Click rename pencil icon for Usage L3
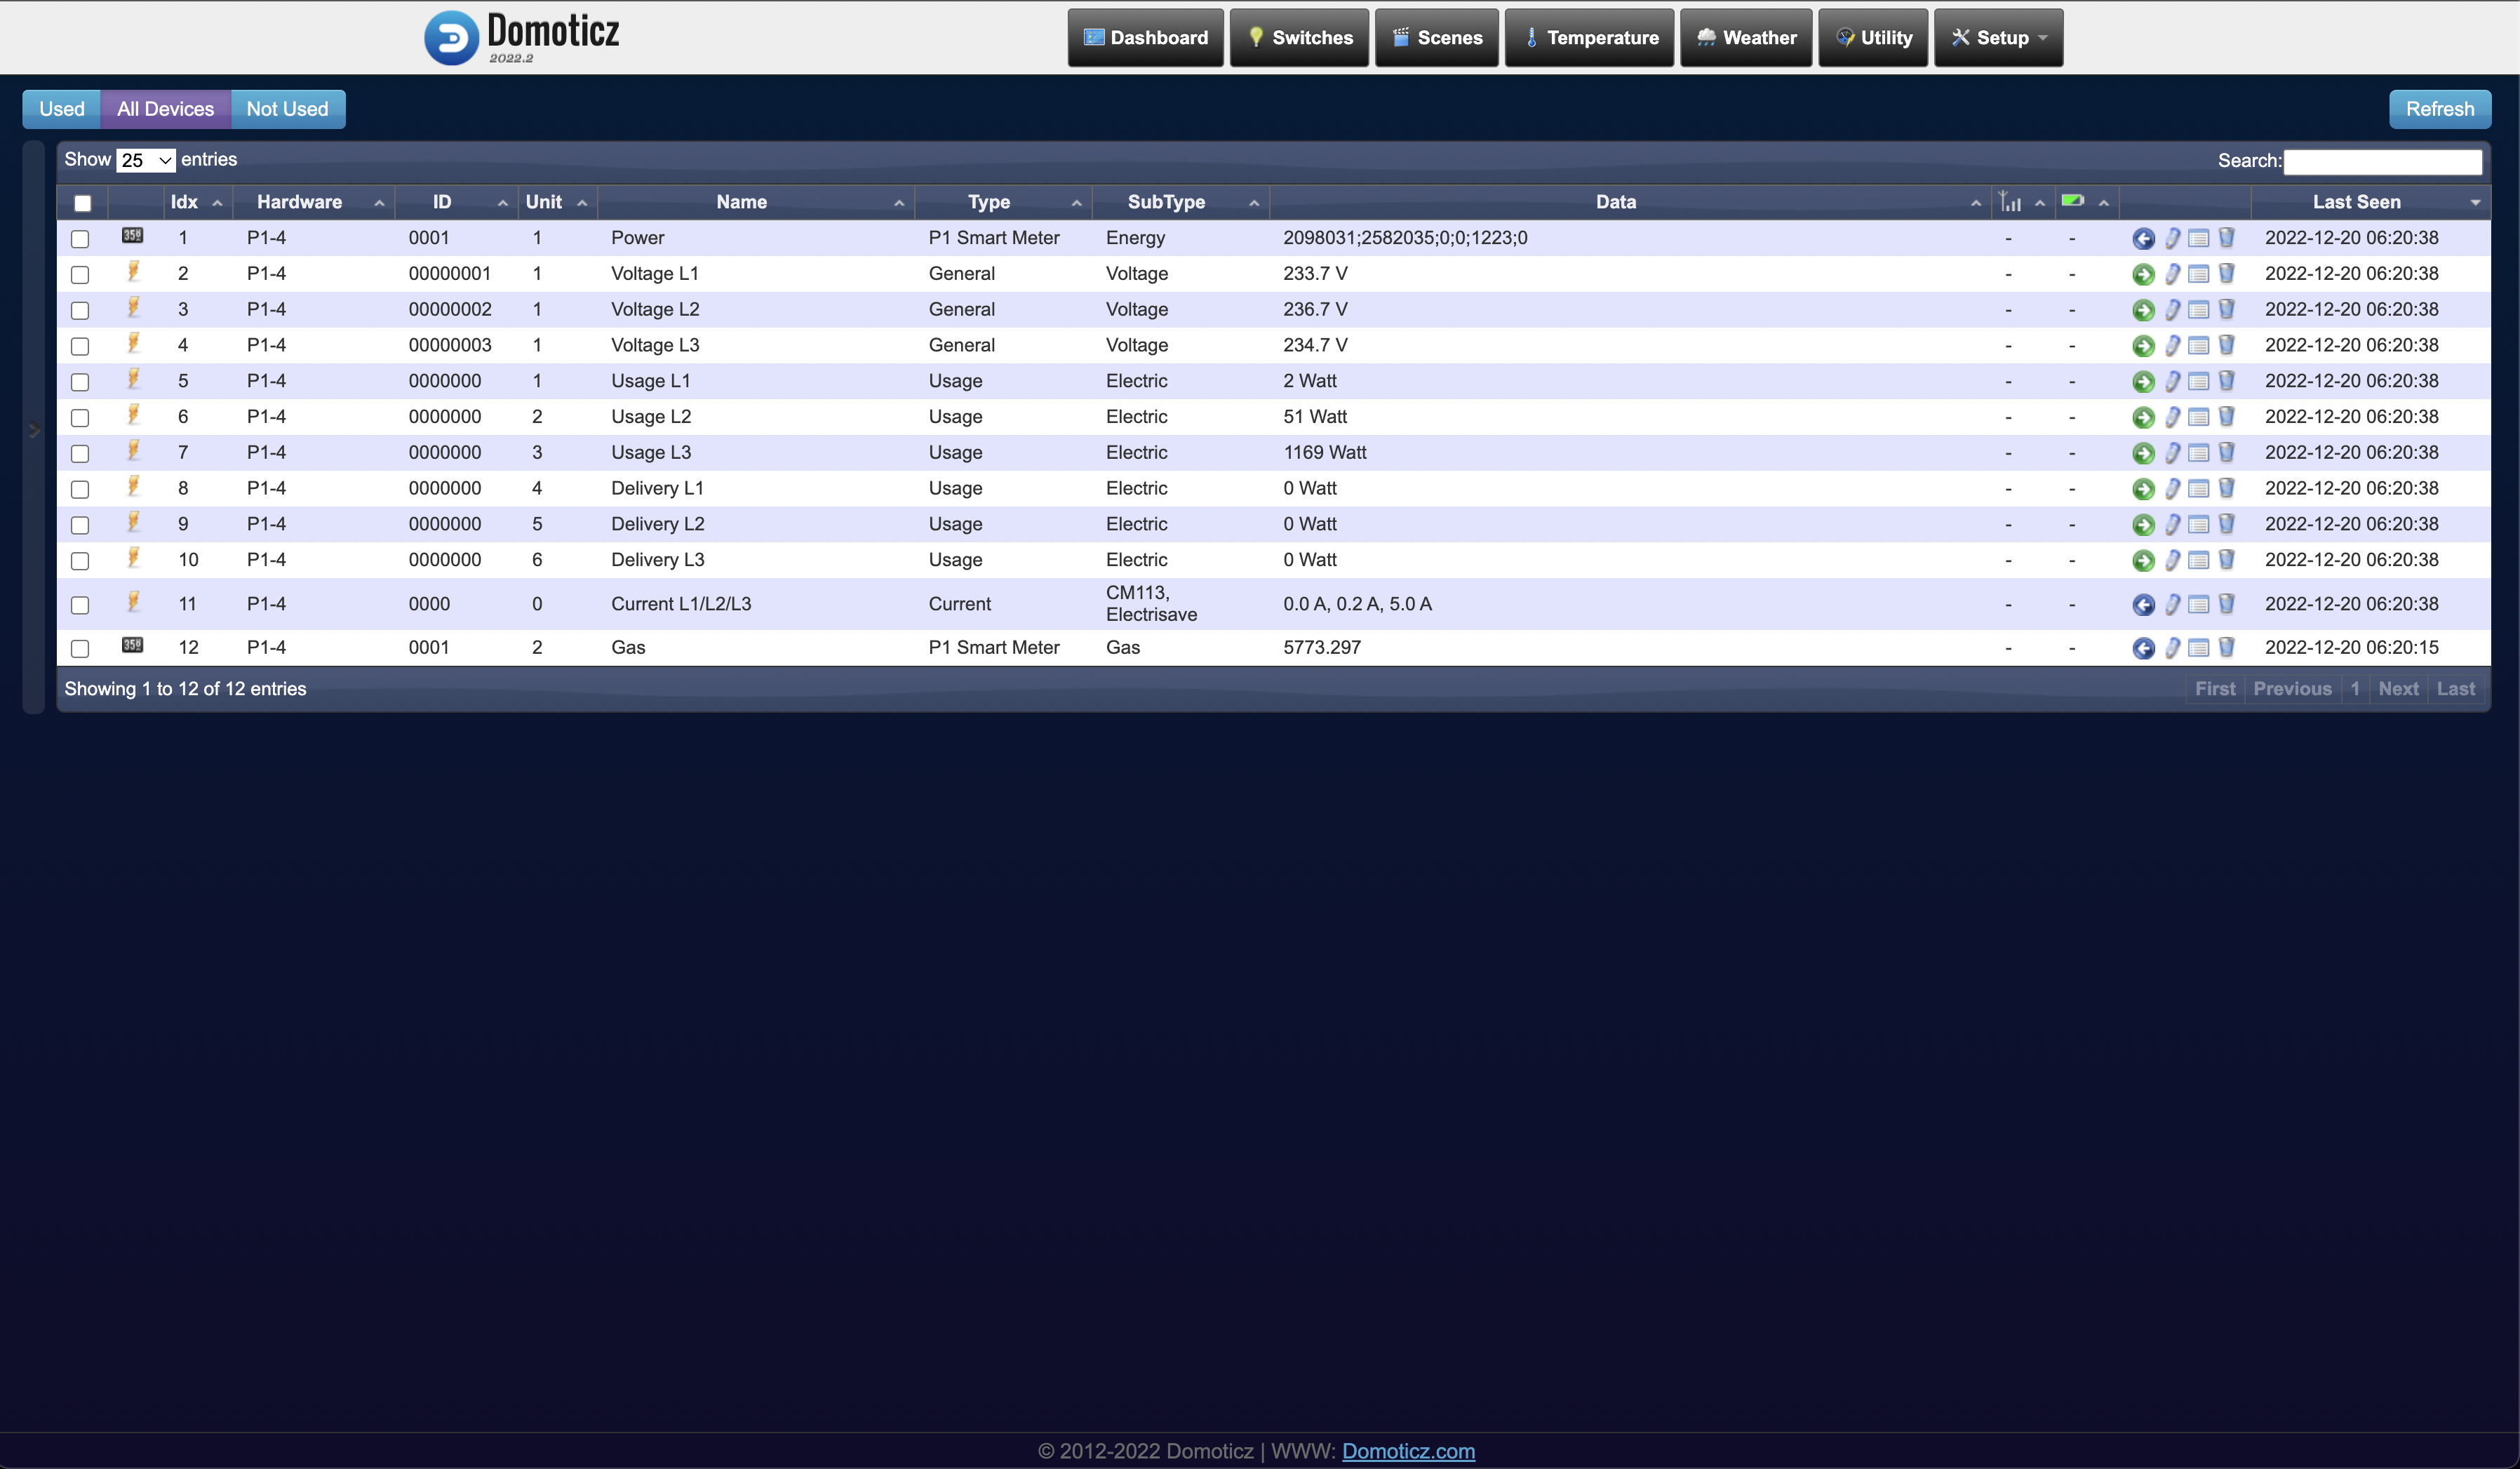The height and width of the screenshot is (1469, 2520). (2172, 453)
